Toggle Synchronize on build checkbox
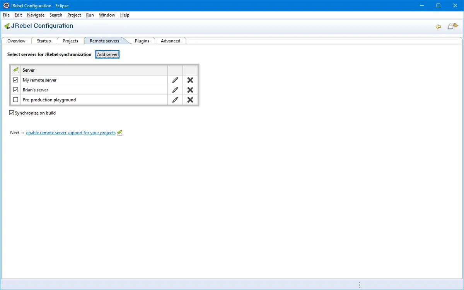464x290 pixels. 12,113
